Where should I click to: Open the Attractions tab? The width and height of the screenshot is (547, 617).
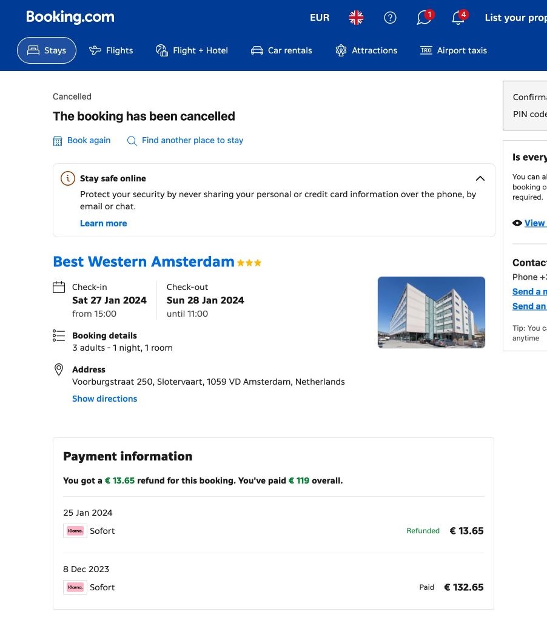(x=366, y=50)
